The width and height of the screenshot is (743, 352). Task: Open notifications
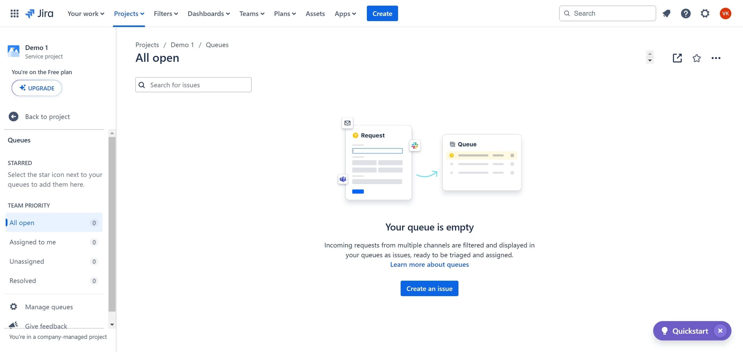pos(666,13)
